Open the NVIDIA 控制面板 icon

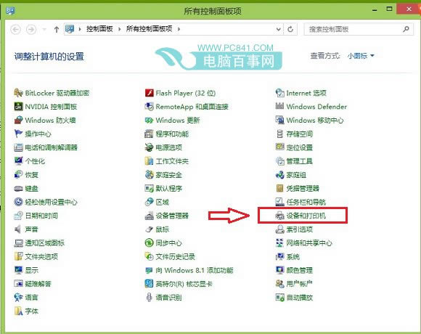[x=18, y=107]
